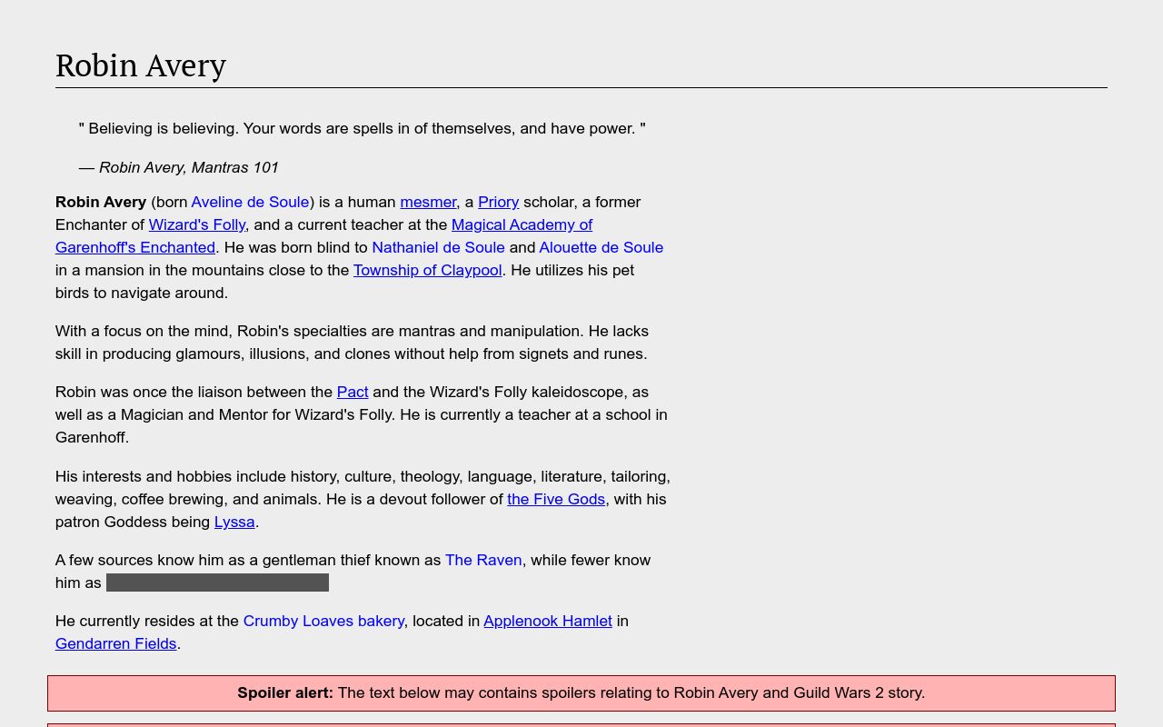The height and width of the screenshot is (727, 1163).
Task: Open The Raven link
Action: pos(483,560)
